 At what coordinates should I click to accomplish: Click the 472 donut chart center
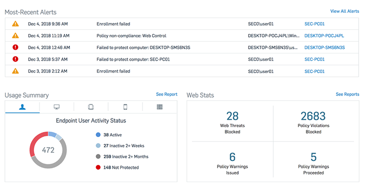point(48,150)
